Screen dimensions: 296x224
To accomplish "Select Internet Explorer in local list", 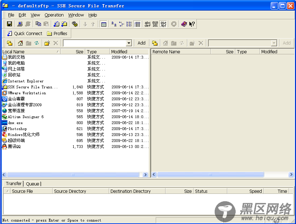I will [x=26, y=81].
